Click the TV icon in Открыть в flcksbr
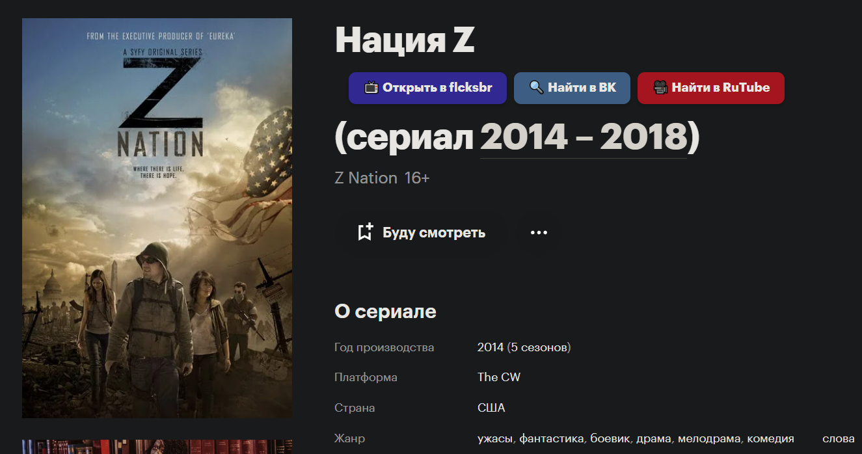Screen dimensions: 862x454 click(x=371, y=88)
